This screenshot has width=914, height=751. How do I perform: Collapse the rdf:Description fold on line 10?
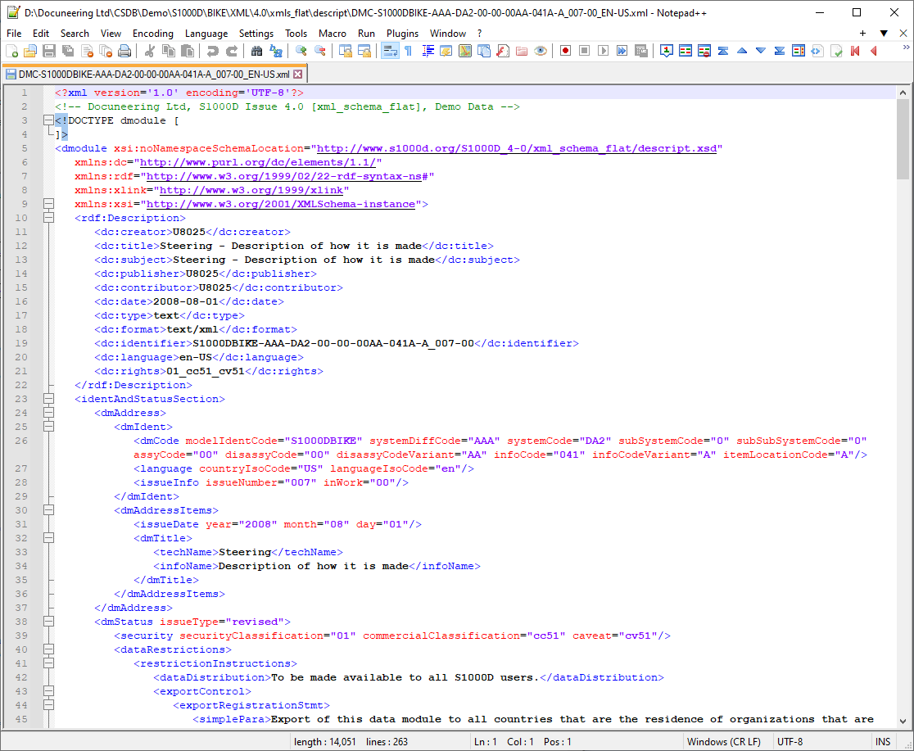coord(48,218)
